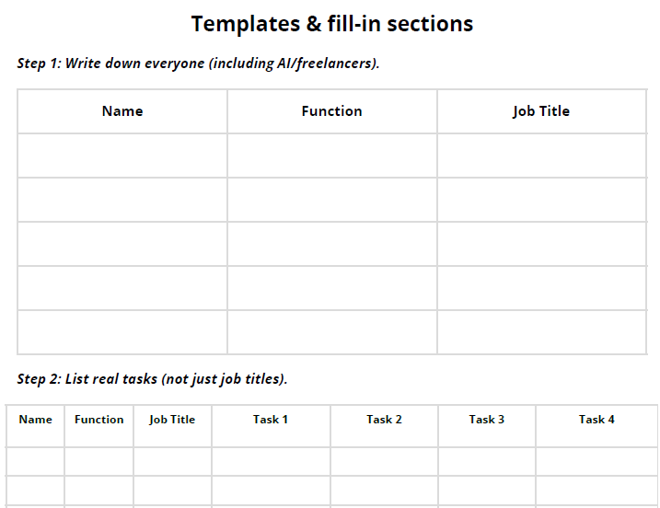This screenshot has height=508, width=660.
Task: Click the Step 2 instruction text
Action: click(152, 379)
